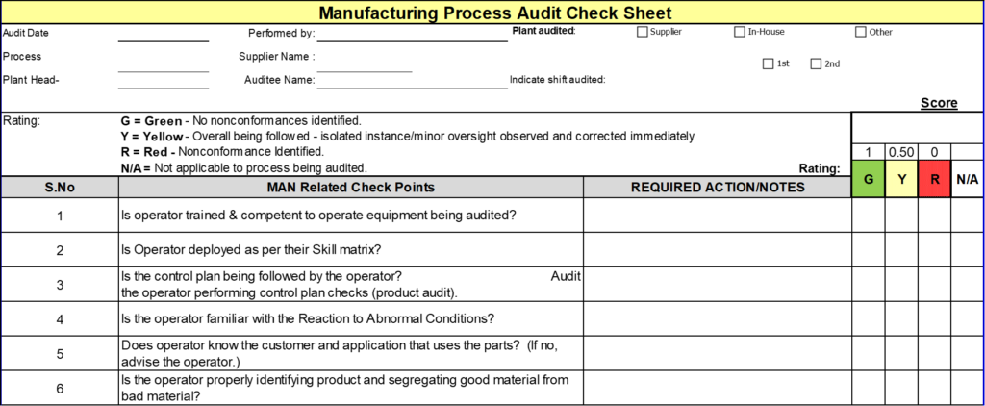
Task: Select 'properly identifying product and segregating' question
Action: tap(345, 388)
